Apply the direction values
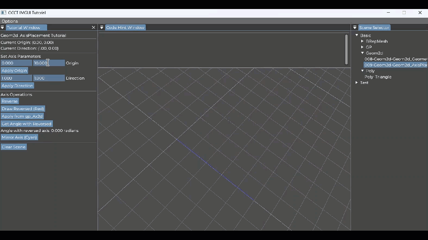The height and width of the screenshot is (240, 428). pos(17,86)
